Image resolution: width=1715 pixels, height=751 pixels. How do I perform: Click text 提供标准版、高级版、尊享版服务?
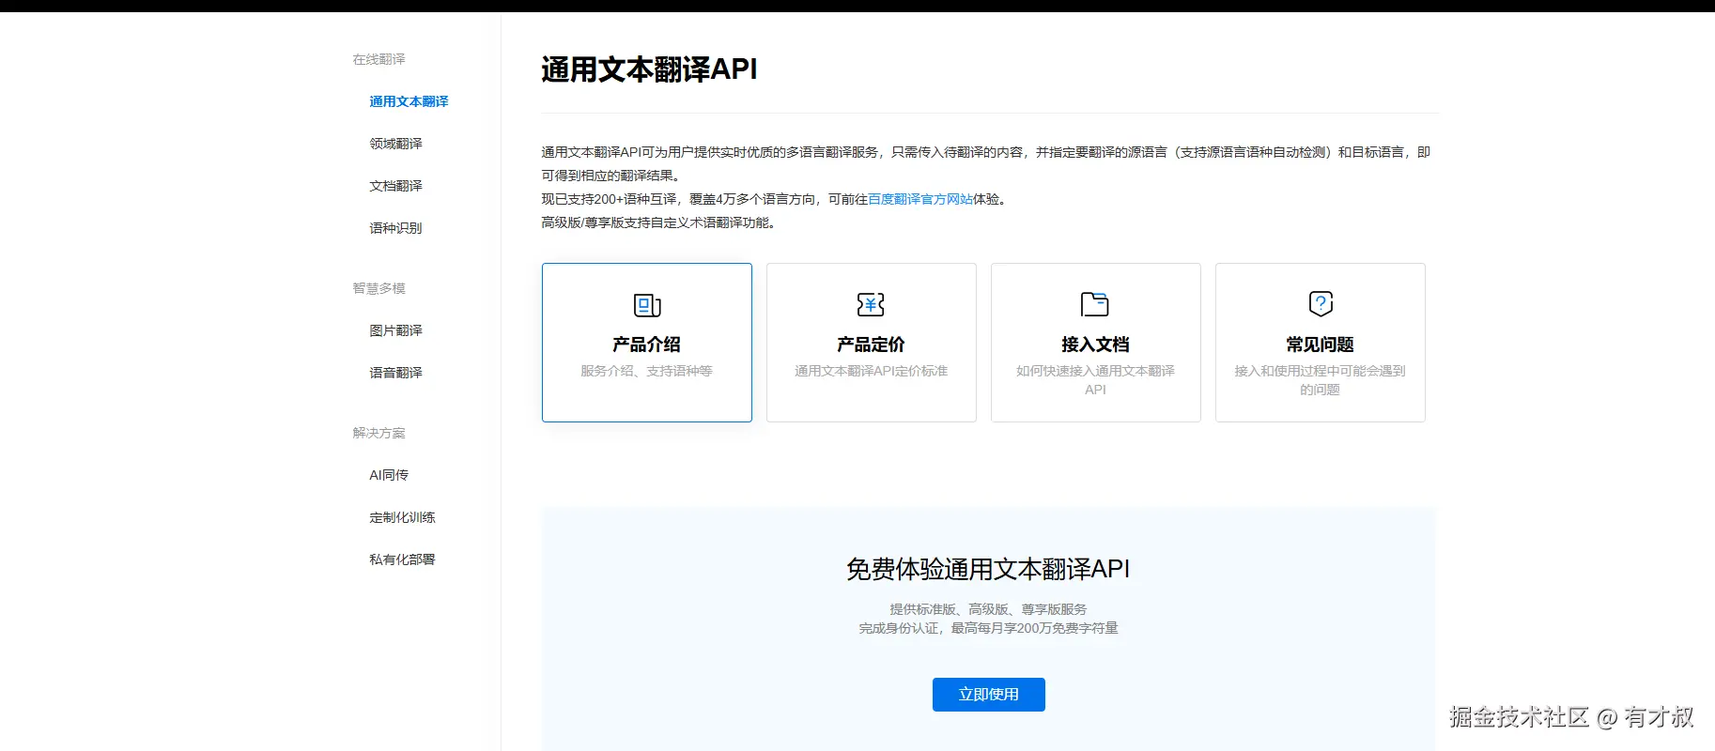[988, 609]
